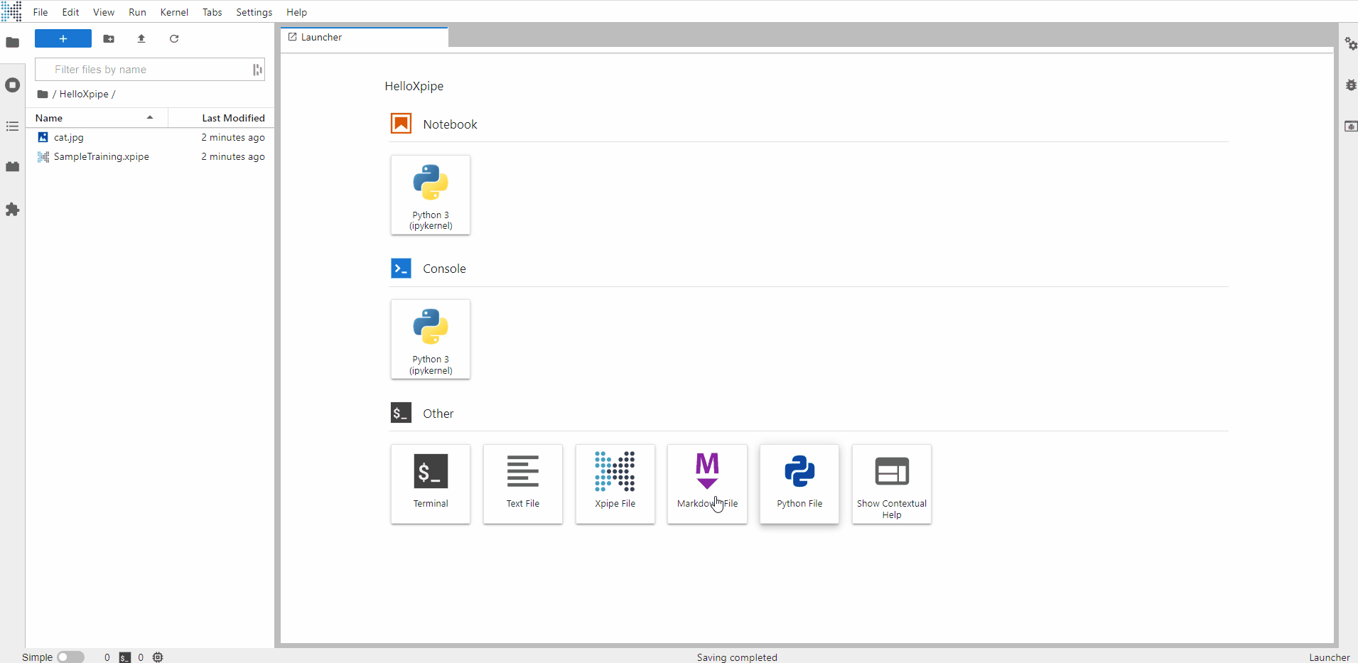Click the kernel status icon in status bar
This screenshot has width=1358, height=663.
click(x=158, y=657)
